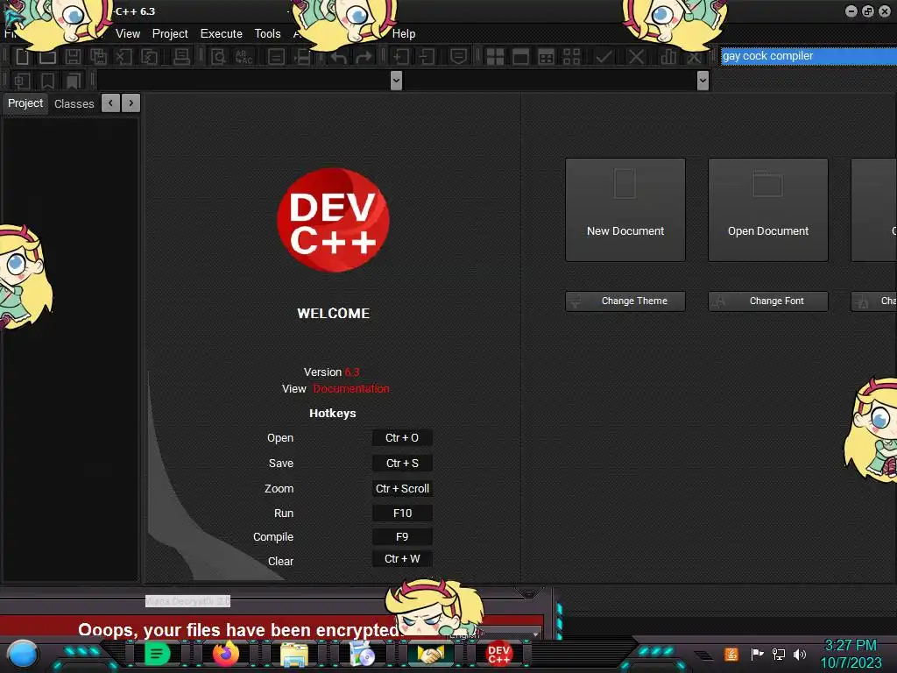Click the Save All toolbar icon
This screenshot has width=897, height=673.
98,57
